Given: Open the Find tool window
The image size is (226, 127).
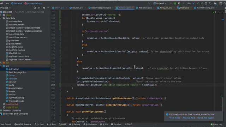Looking at the screenshot, I should (39, 124).
